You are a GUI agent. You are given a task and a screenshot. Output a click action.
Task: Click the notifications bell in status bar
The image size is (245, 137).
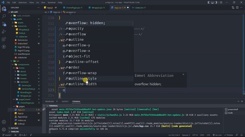tap(242, 135)
